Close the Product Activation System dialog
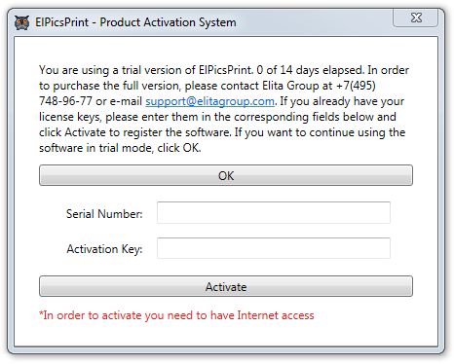The height and width of the screenshot is (364, 454). coord(416,18)
